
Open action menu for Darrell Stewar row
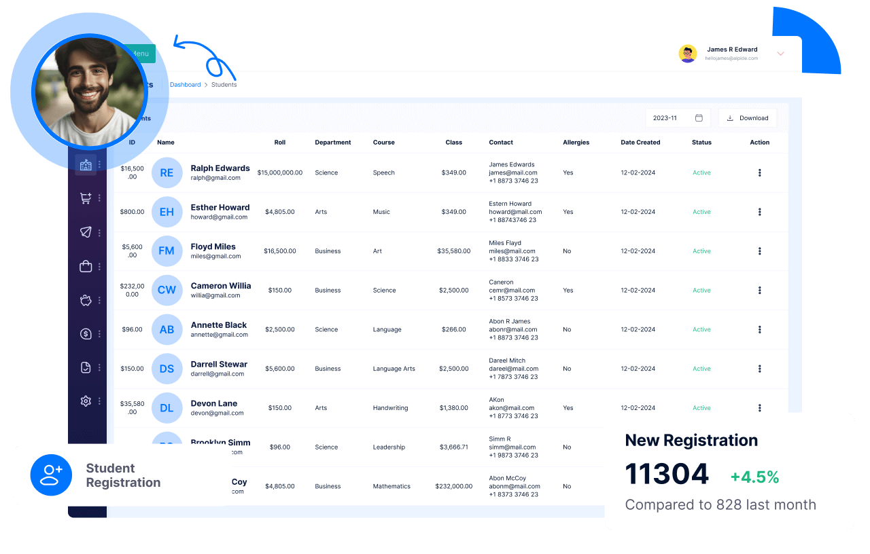pos(759,369)
